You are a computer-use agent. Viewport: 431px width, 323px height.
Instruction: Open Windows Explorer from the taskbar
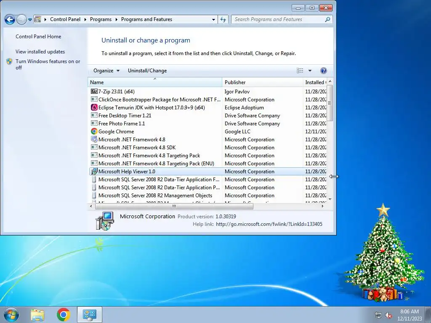point(37,315)
